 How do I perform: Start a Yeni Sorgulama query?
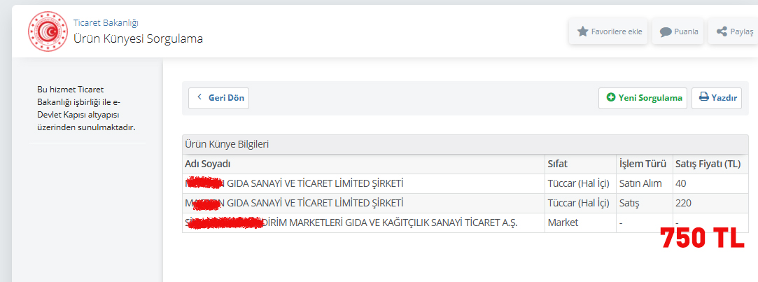point(643,98)
